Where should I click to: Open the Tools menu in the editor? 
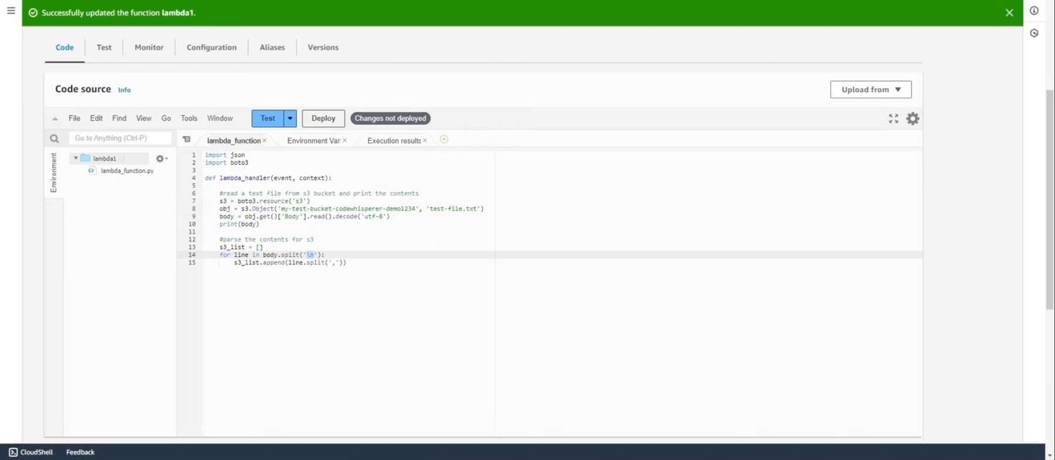188,118
